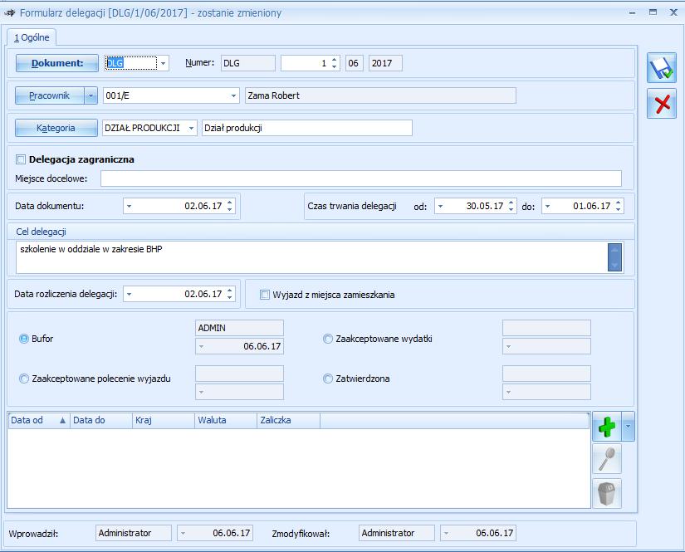Select Zaakceptowane polecenie wyjazdu option
685x552 pixels.
click(23, 379)
